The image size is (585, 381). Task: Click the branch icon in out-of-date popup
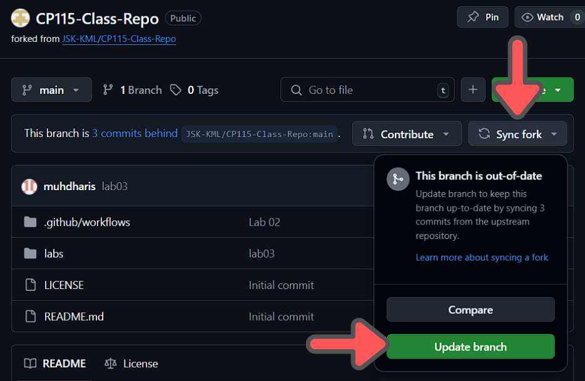(398, 179)
